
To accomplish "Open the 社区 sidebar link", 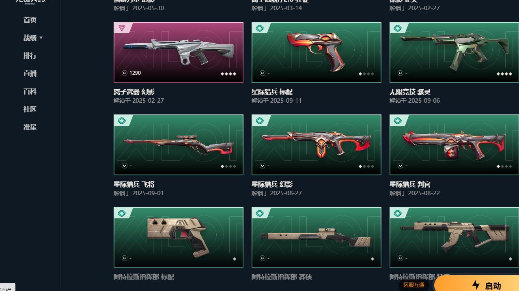I will pos(30,109).
